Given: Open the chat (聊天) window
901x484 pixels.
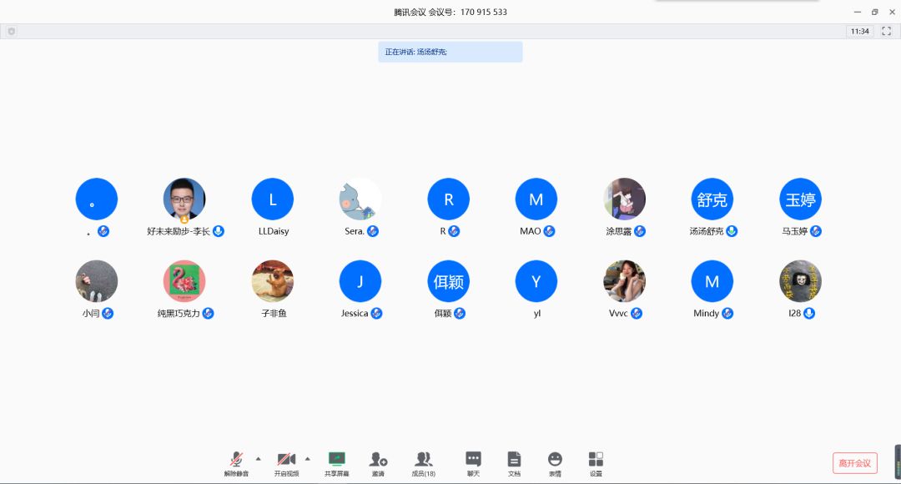Looking at the screenshot, I should 473,460.
